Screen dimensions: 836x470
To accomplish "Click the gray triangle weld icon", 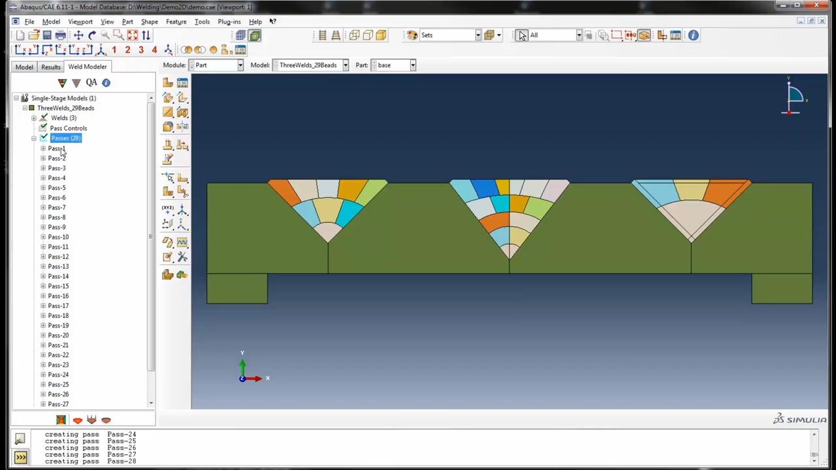I will click(76, 82).
